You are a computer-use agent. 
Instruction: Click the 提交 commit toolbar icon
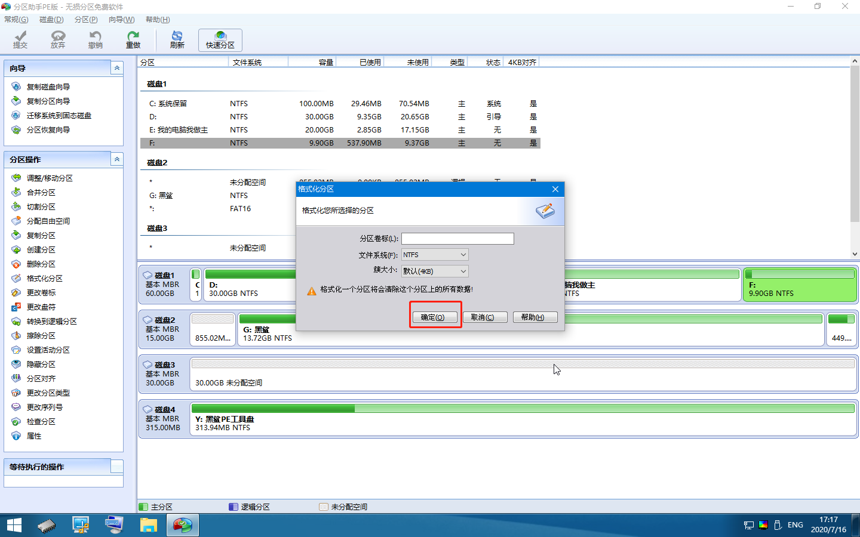coord(20,40)
